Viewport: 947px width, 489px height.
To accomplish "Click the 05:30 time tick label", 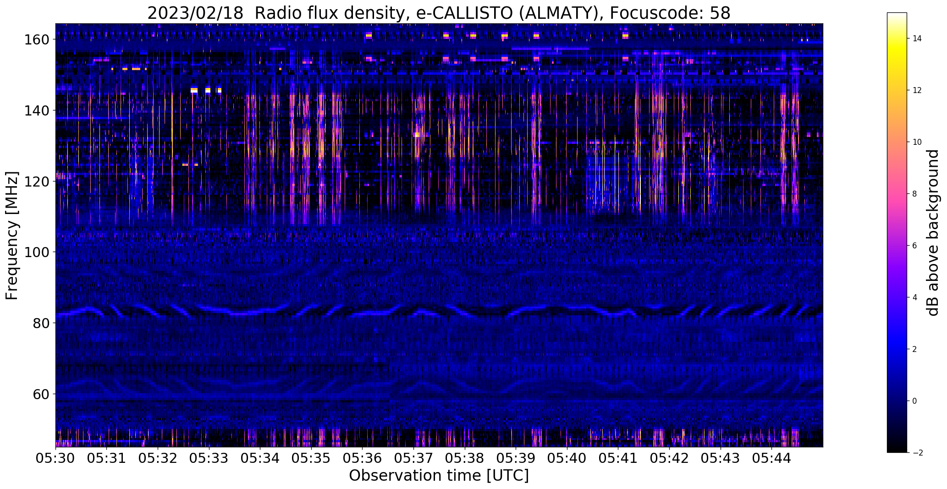I will (55, 458).
